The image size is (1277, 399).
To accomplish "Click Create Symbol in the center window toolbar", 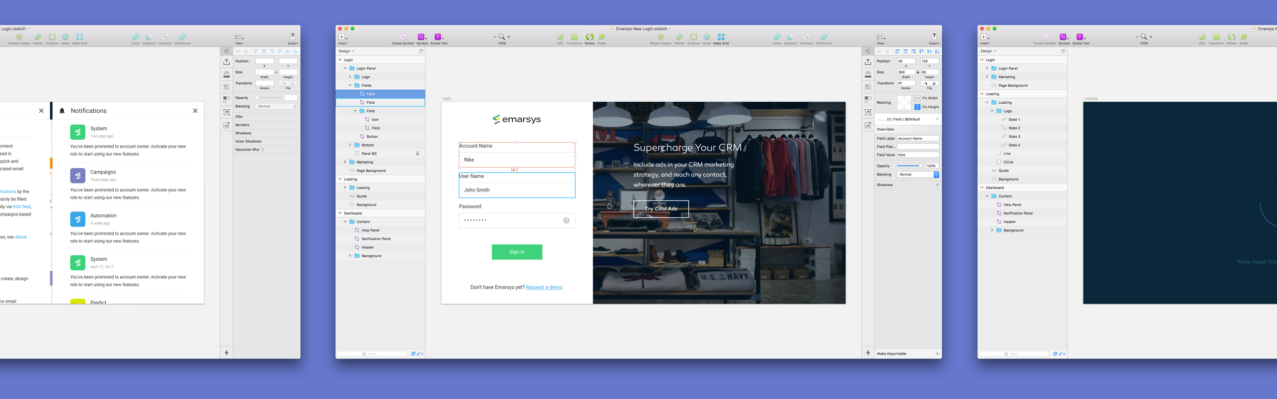I will [403, 37].
